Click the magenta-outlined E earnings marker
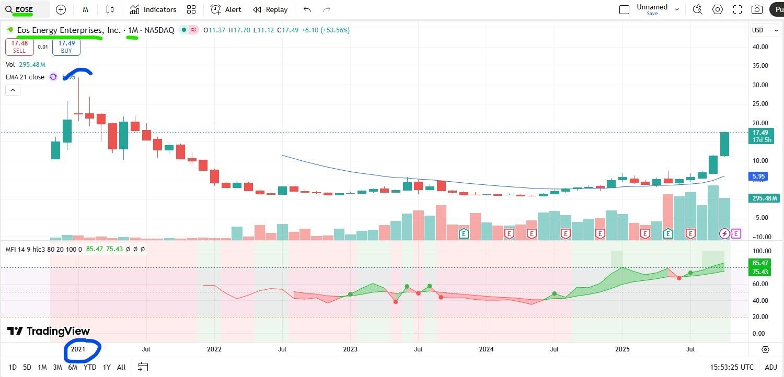Screen dimensions: 784x377 point(736,233)
